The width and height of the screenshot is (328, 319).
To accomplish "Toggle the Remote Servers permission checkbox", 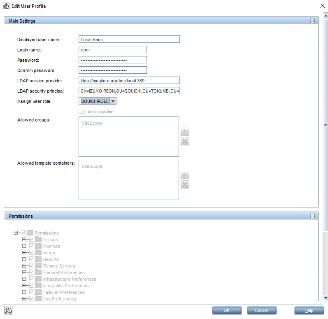I will [x=32, y=265].
